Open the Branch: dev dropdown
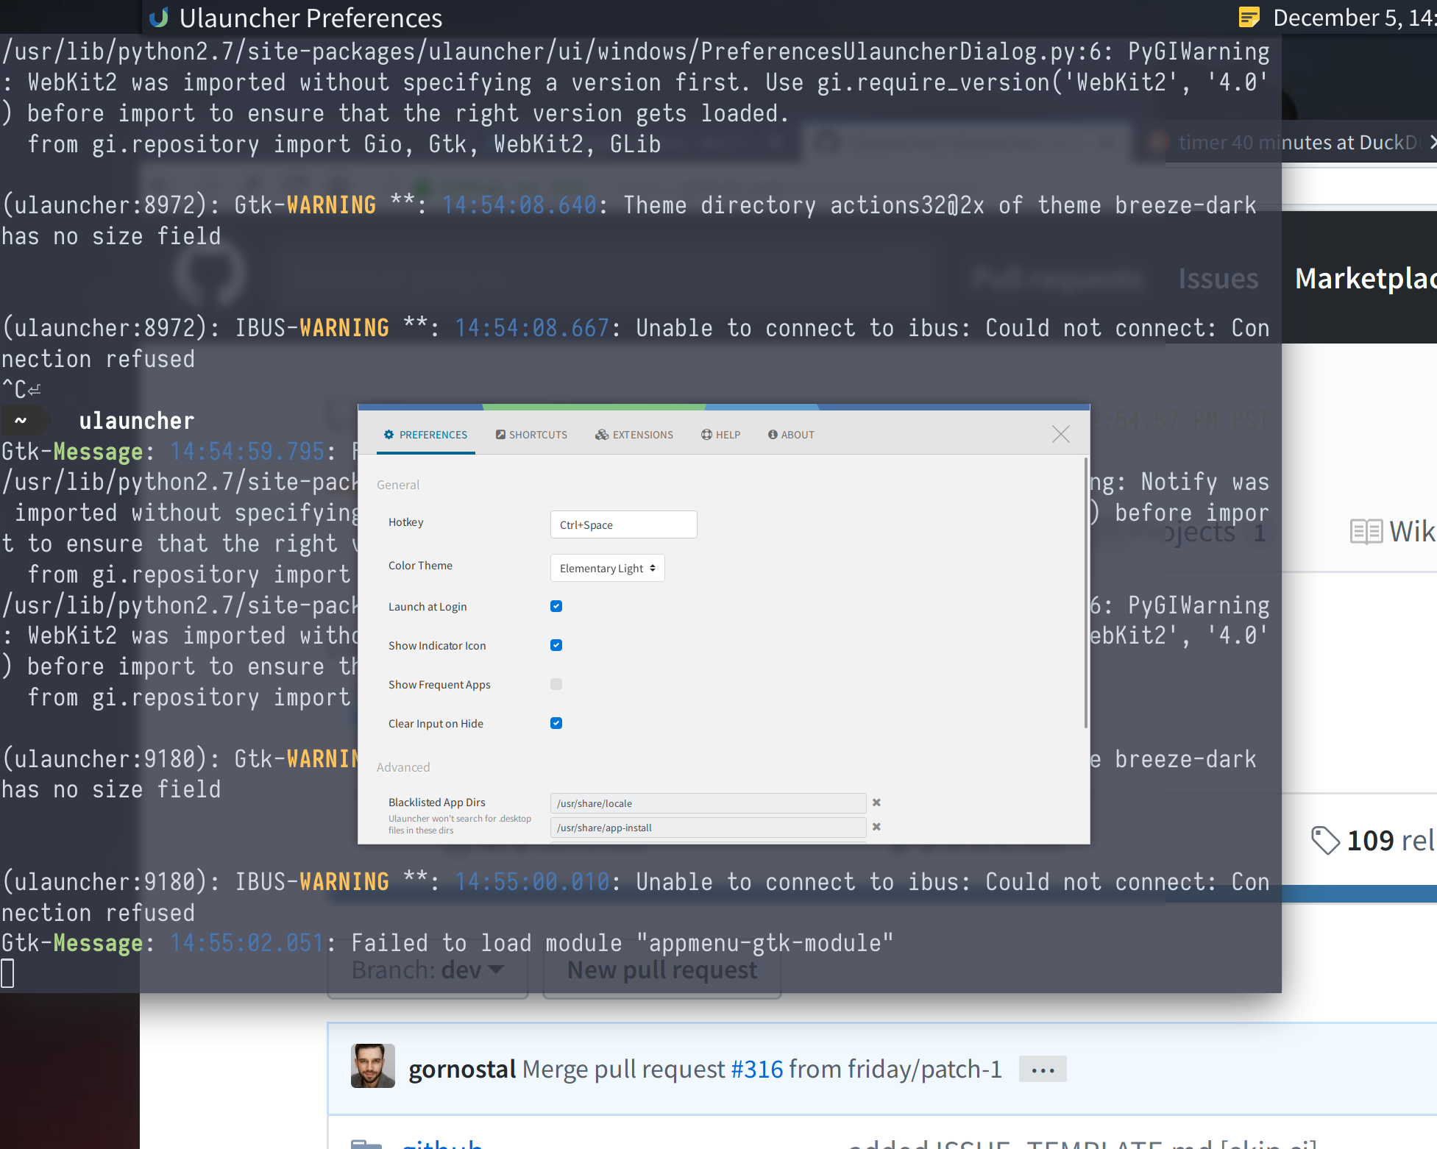This screenshot has width=1437, height=1149. [427, 970]
